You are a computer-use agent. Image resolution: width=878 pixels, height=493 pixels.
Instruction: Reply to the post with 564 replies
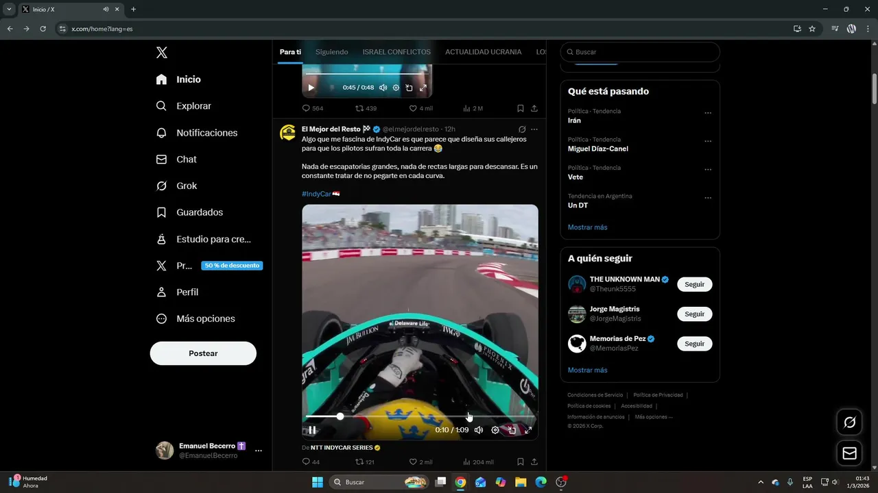[313, 108]
